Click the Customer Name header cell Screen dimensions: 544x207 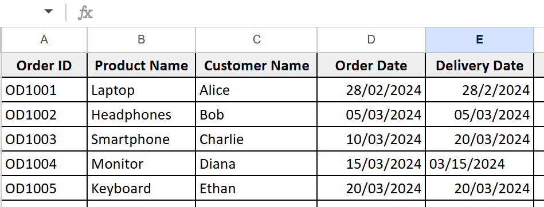point(256,65)
